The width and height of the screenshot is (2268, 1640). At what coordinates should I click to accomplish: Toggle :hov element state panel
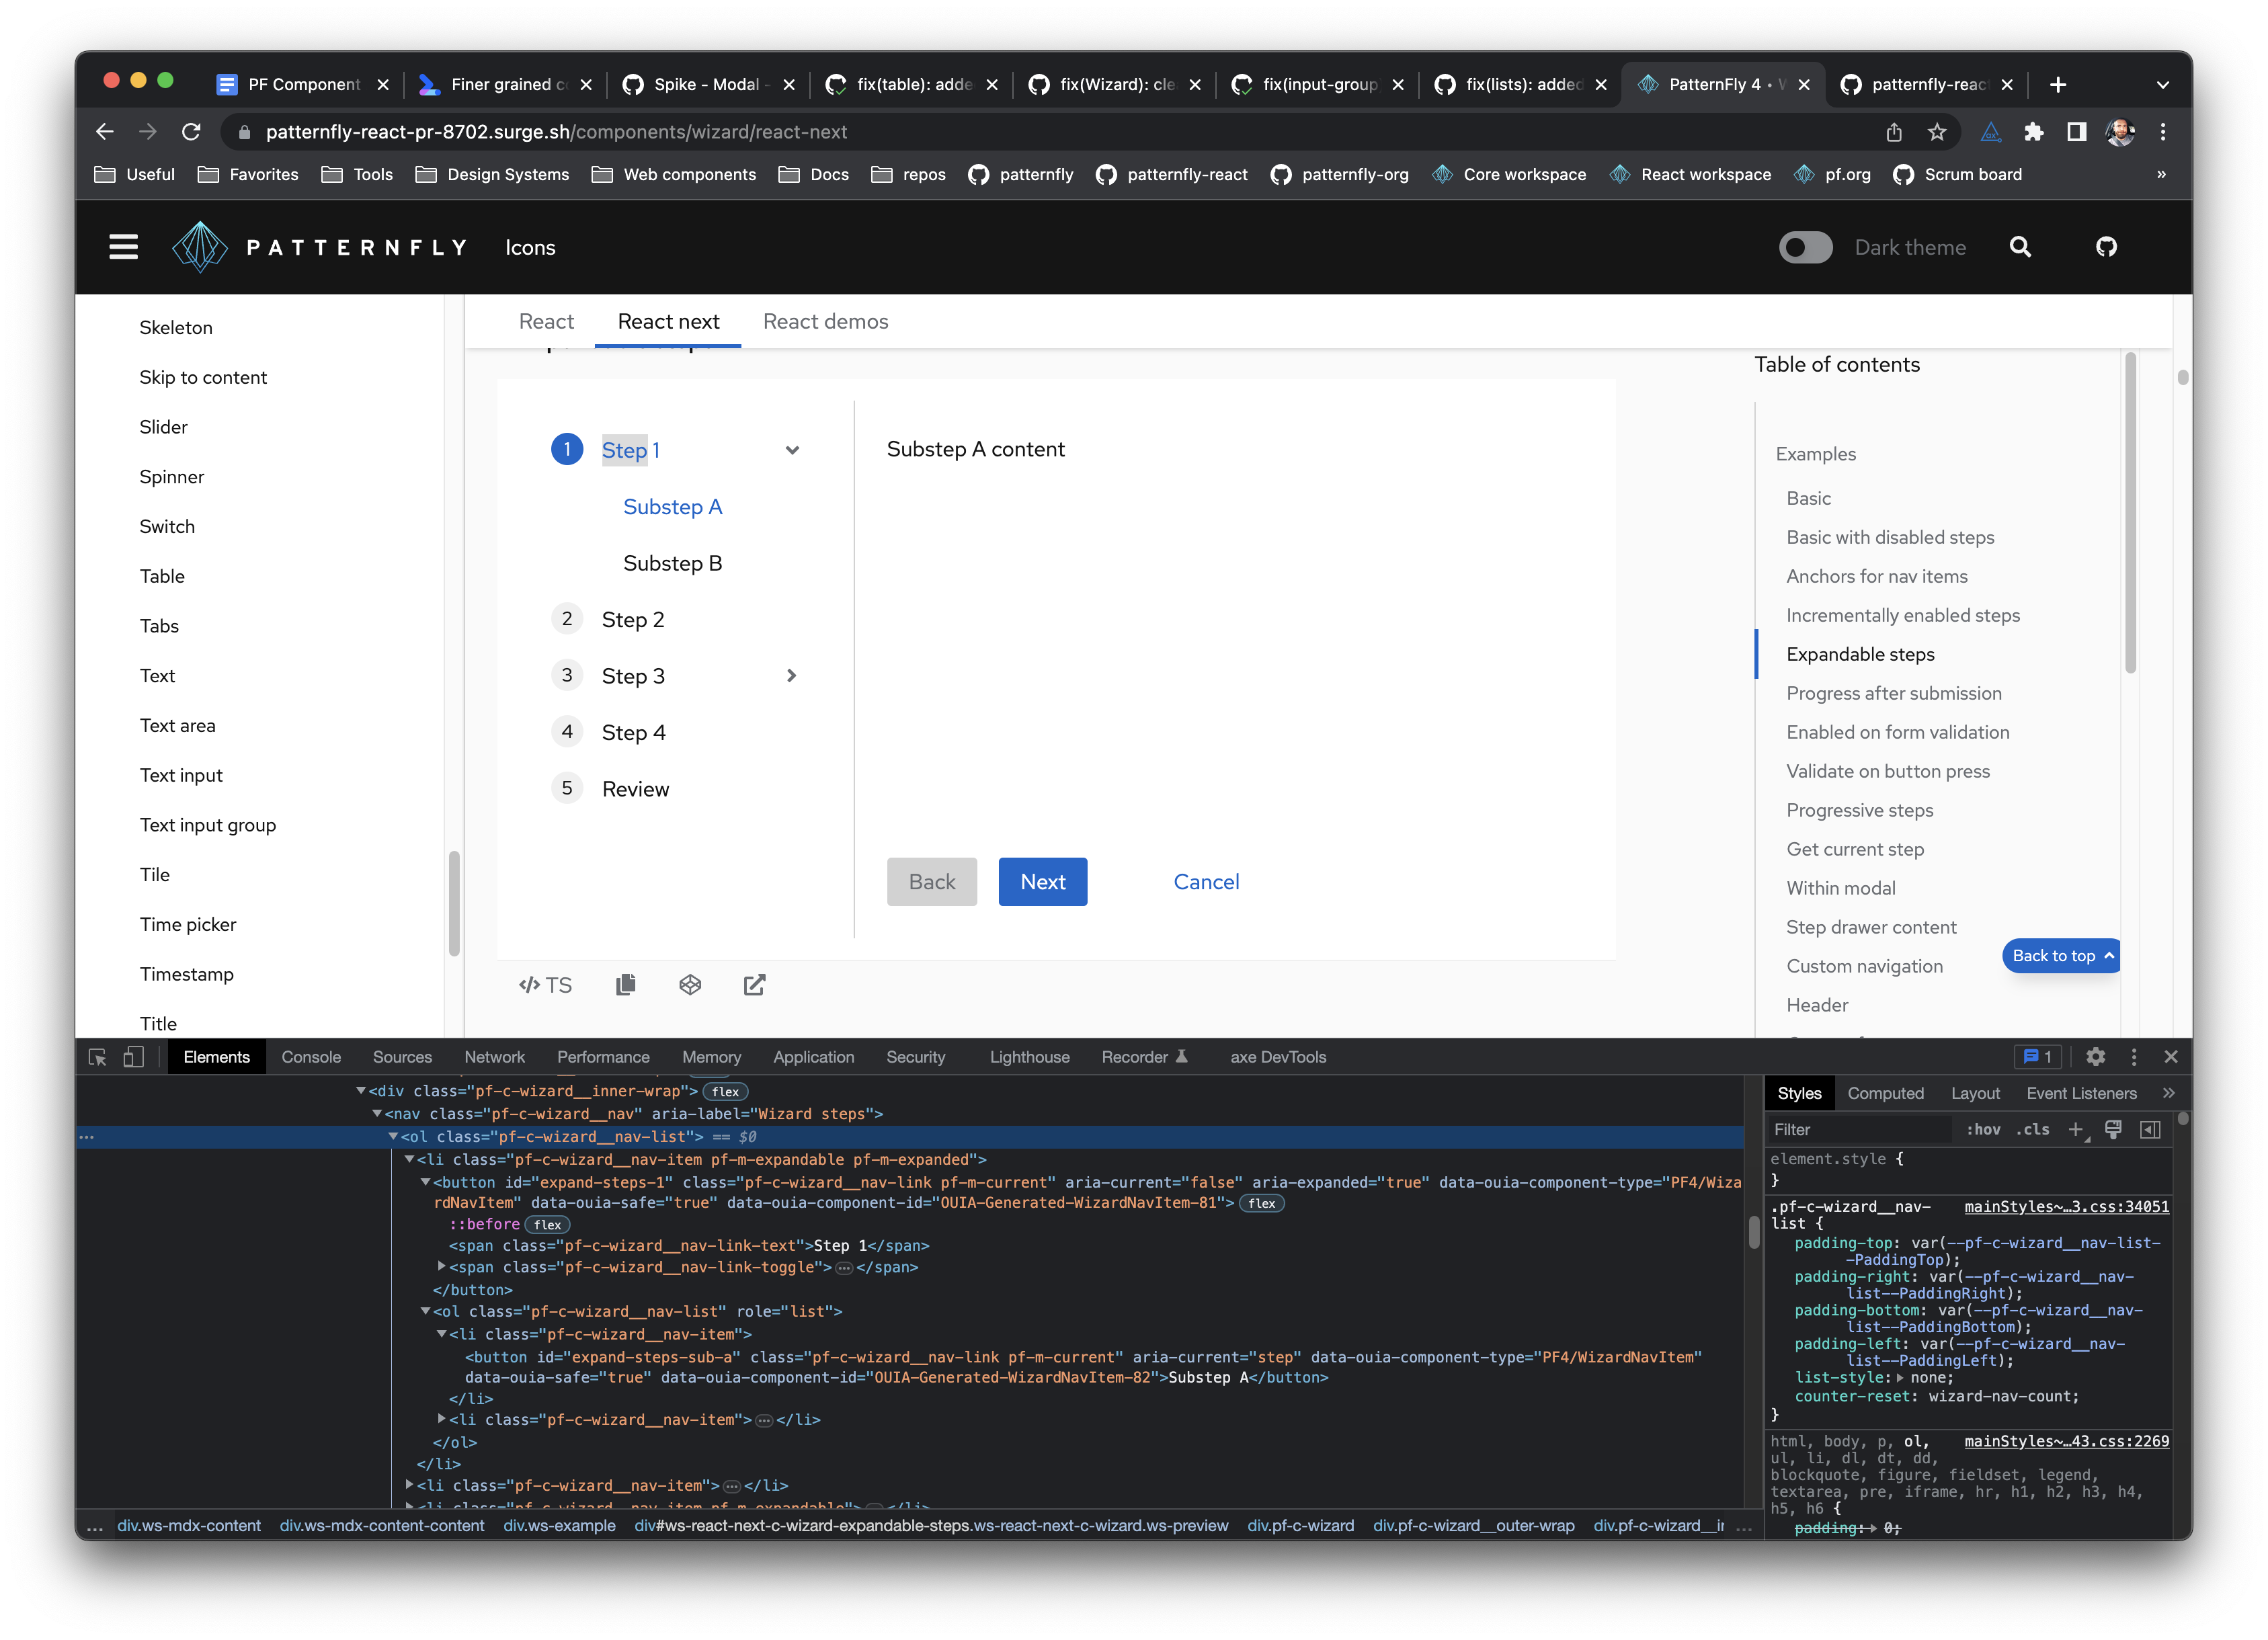pos(1983,1129)
